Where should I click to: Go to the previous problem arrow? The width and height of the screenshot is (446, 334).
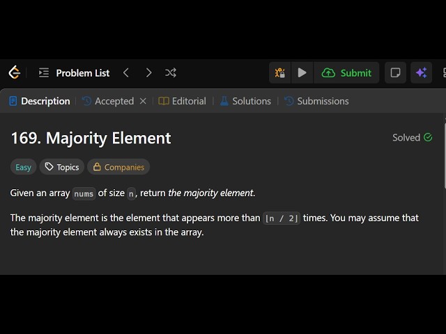pyautogui.click(x=126, y=72)
